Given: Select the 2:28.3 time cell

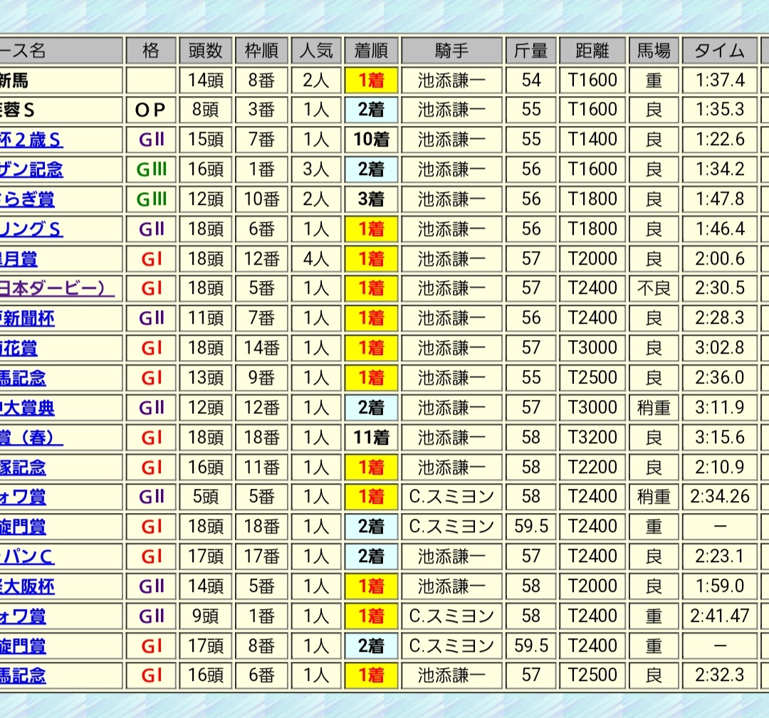Looking at the screenshot, I should point(719,319).
